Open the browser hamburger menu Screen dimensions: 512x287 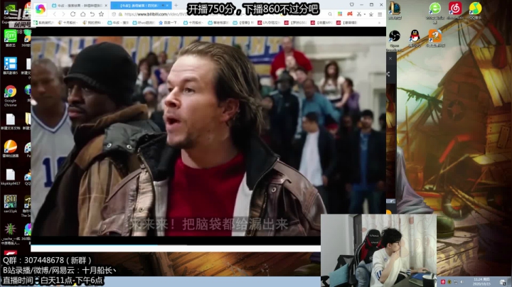380,14
